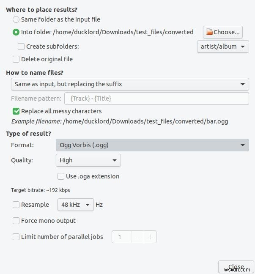Toggle the Resample checkbox
Viewport: 255px width, 274px height.
point(16,205)
